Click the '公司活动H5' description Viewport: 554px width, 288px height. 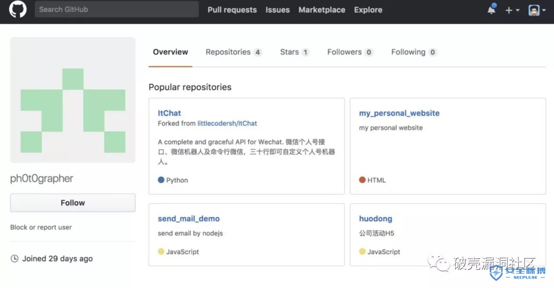377,233
